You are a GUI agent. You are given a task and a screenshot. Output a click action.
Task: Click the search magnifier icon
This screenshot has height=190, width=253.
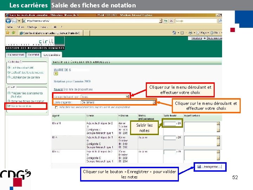(220, 21)
